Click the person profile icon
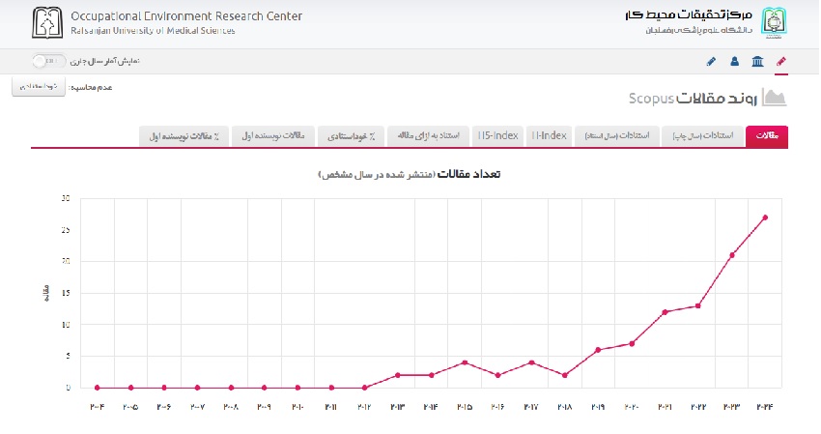 coord(734,61)
